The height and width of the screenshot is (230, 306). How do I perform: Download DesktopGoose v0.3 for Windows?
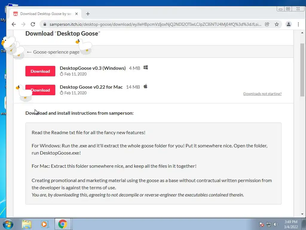click(x=40, y=71)
